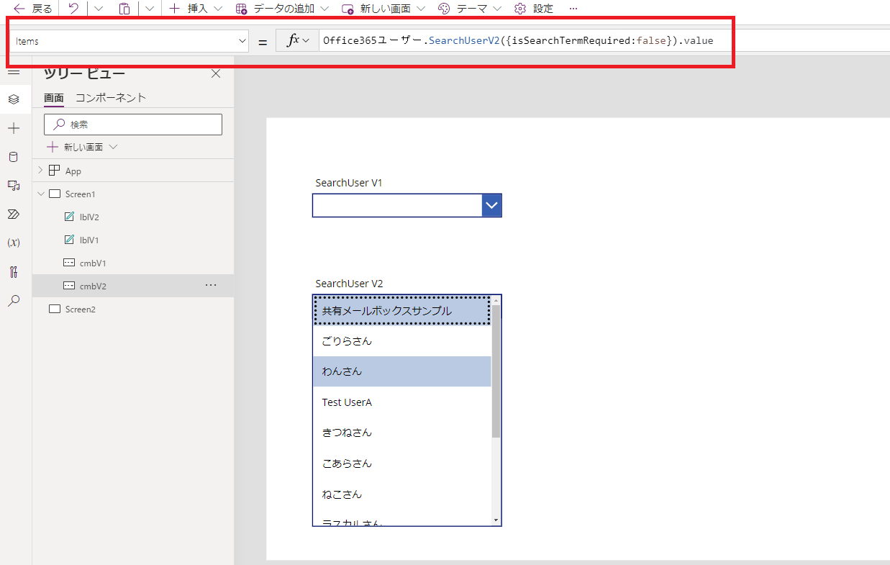Viewport: 890px width, 565px height.
Task: Expand the App node in the tree view
Action: (41, 170)
